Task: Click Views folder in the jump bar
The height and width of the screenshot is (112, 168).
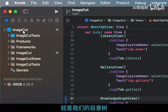Action: (137, 20)
